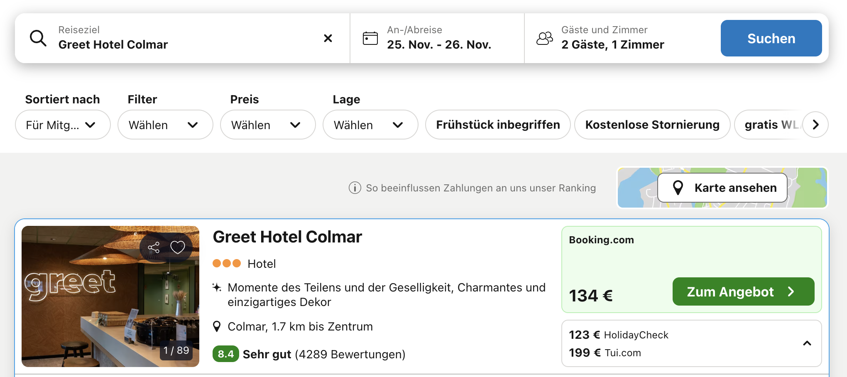Select the 199 € Tui.com offer
The image size is (847, 377).
[605, 353]
